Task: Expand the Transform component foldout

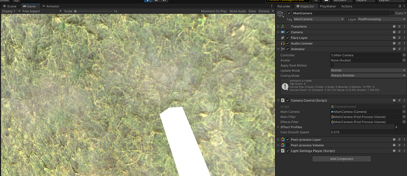Action: 278,27
